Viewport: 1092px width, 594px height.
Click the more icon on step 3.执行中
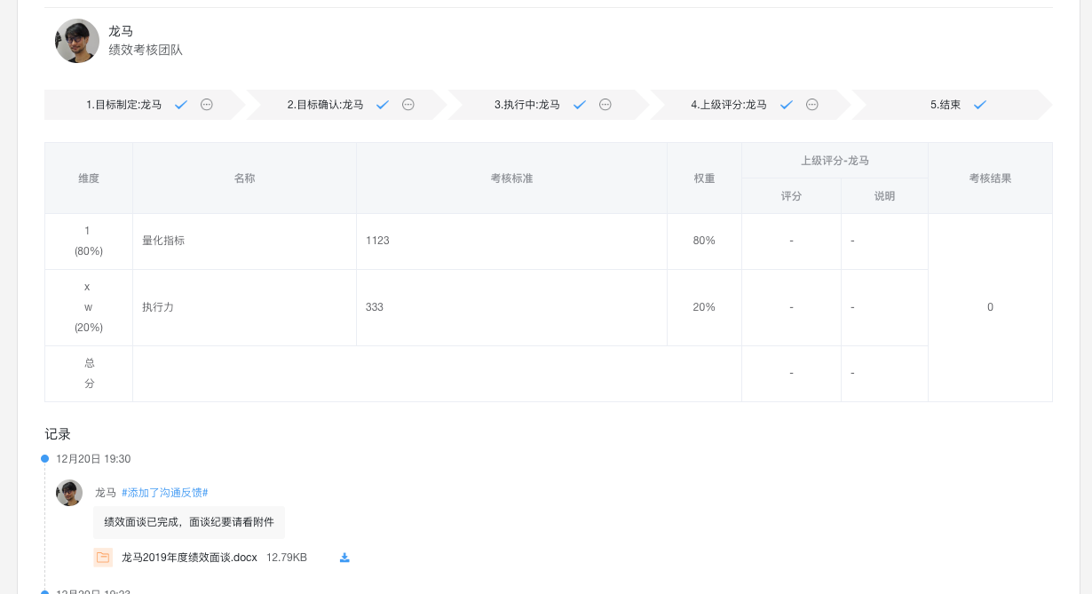click(x=605, y=105)
